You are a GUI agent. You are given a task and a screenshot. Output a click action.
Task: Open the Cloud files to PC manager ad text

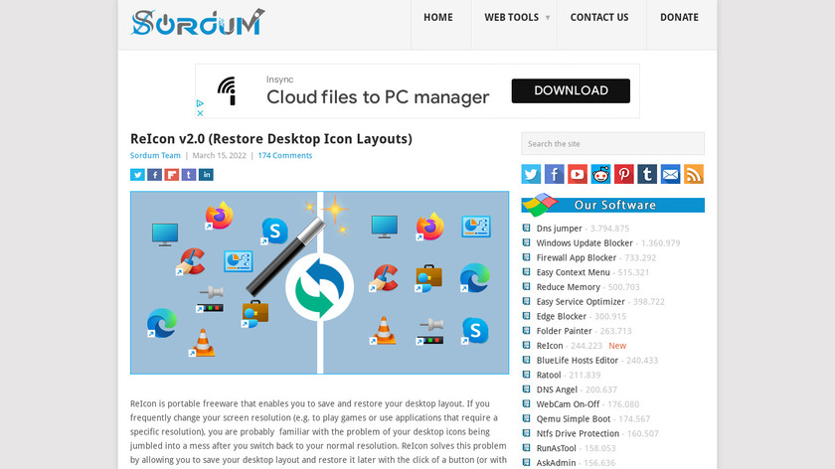click(x=378, y=97)
